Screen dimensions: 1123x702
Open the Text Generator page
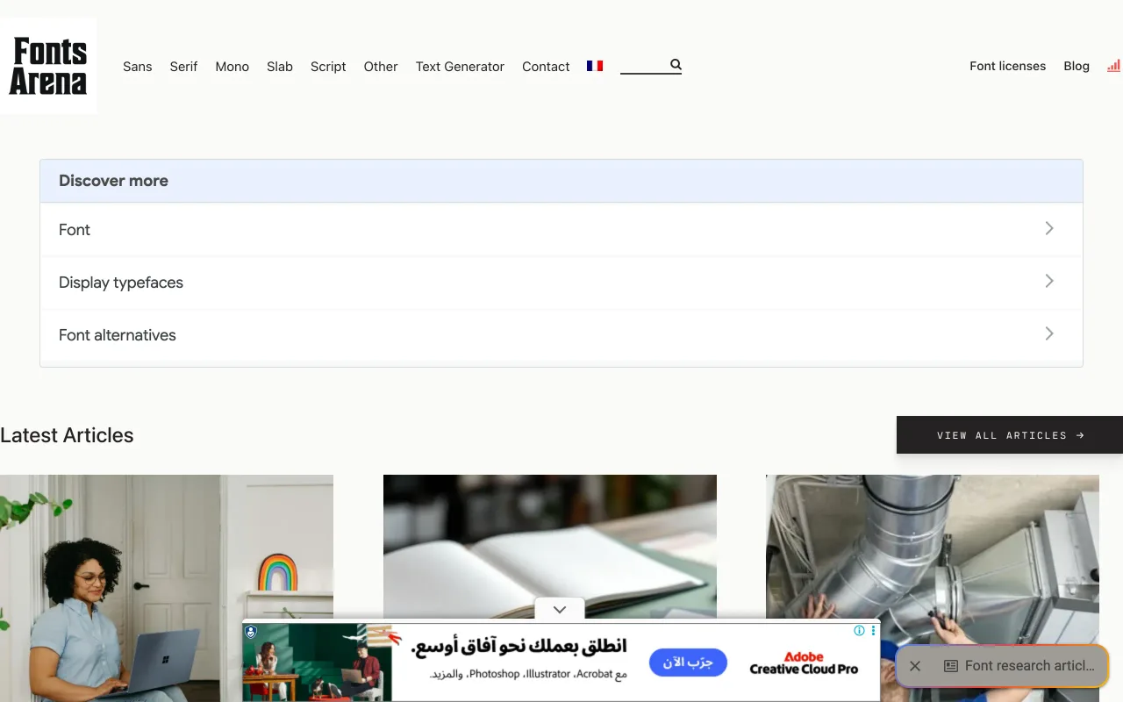click(x=460, y=67)
